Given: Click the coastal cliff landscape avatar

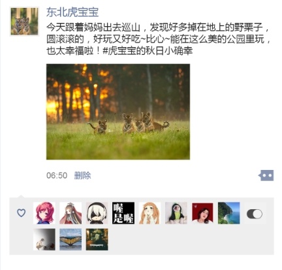Looking at the screenshot, I should coord(228,213).
